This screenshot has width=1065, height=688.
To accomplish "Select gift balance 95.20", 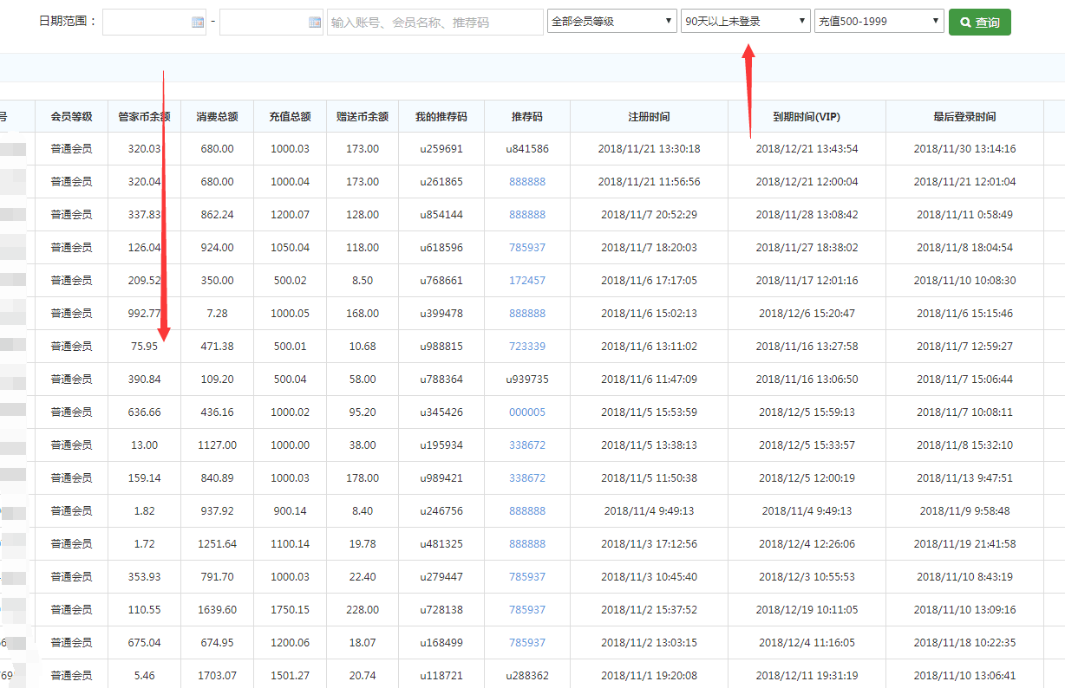I will [x=363, y=412].
